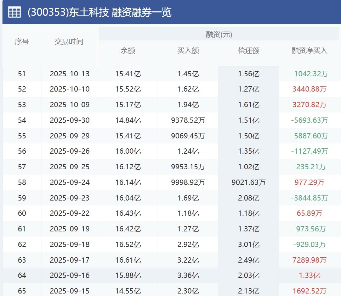Click buy amount 9998.92万

point(188,182)
